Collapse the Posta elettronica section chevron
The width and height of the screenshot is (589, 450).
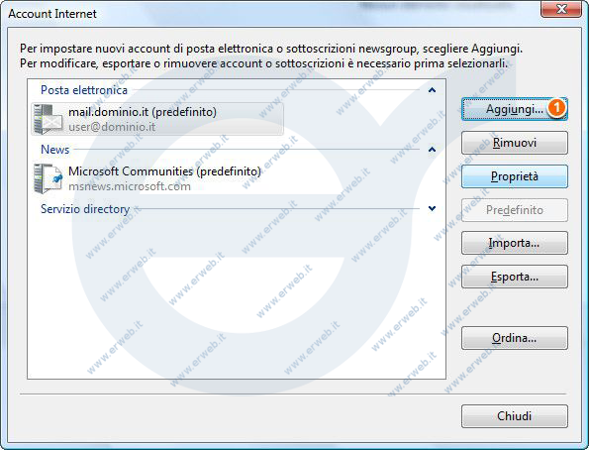pos(432,90)
